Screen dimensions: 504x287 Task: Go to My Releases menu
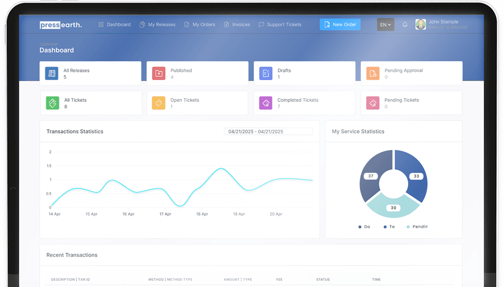coord(158,25)
